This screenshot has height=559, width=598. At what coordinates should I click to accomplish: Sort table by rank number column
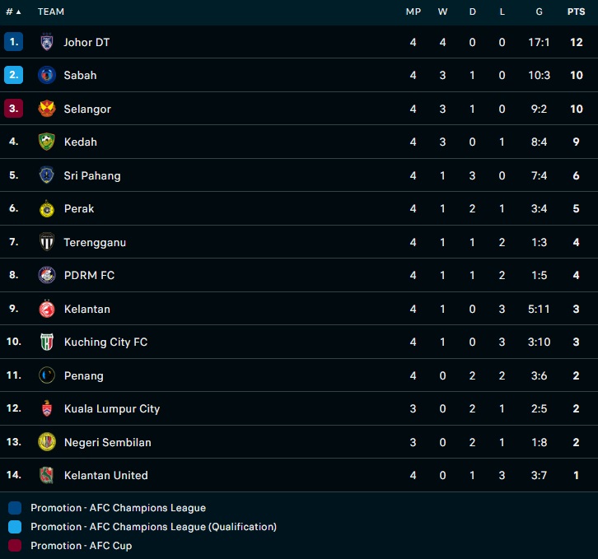point(13,12)
